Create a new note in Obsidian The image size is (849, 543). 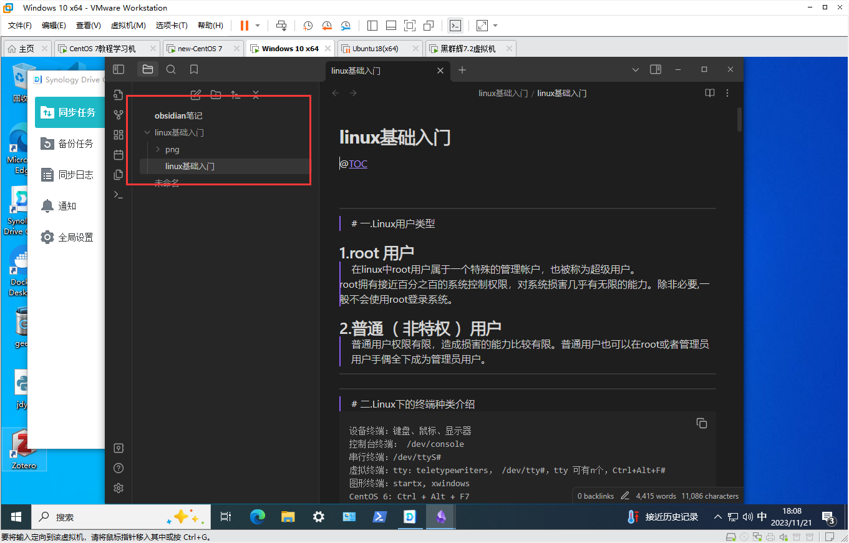coord(195,94)
